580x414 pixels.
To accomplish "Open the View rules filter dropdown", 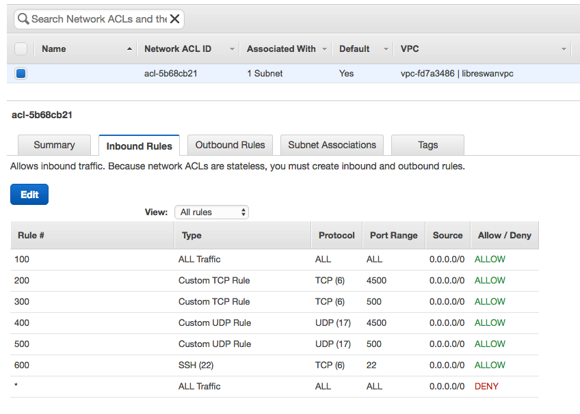I will pos(212,212).
